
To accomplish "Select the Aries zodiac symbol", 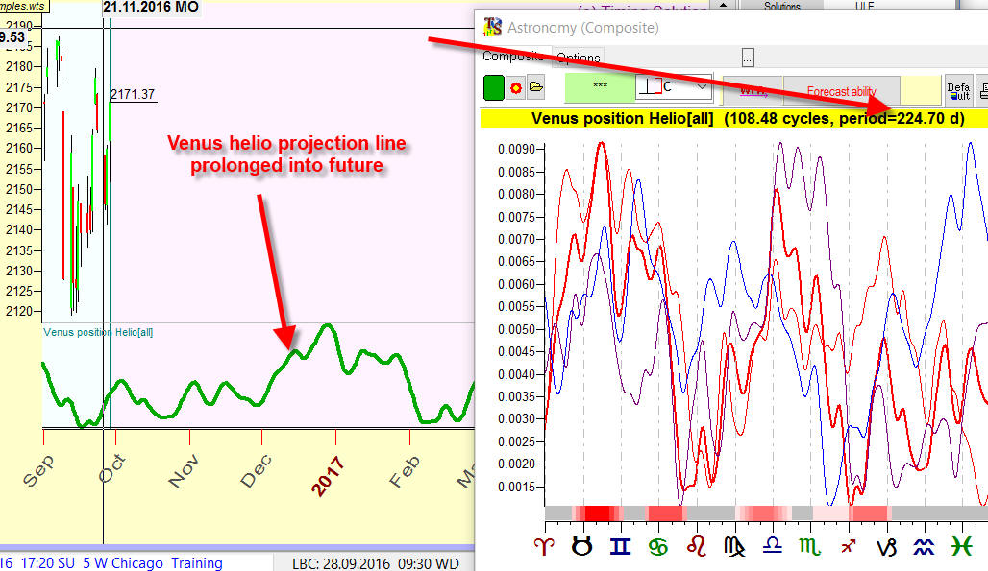I will coord(544,546).
